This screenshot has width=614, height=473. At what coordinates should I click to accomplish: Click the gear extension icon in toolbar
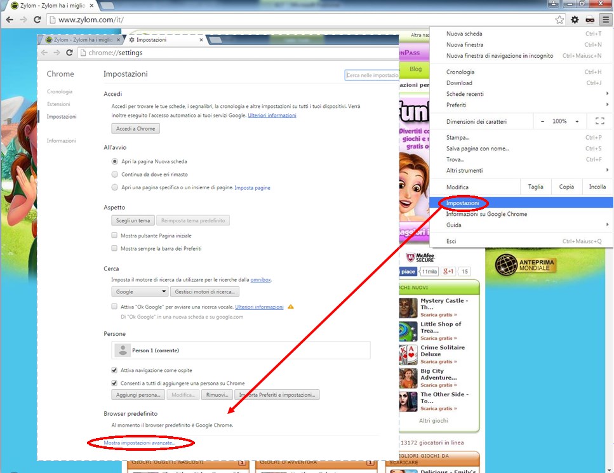pyautogui.click(x=575, y=20)
